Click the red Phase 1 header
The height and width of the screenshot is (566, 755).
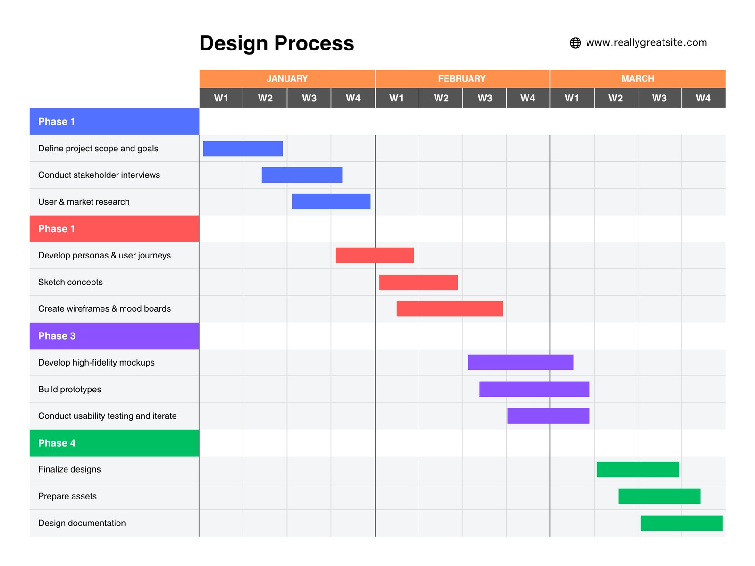point(114,229)
